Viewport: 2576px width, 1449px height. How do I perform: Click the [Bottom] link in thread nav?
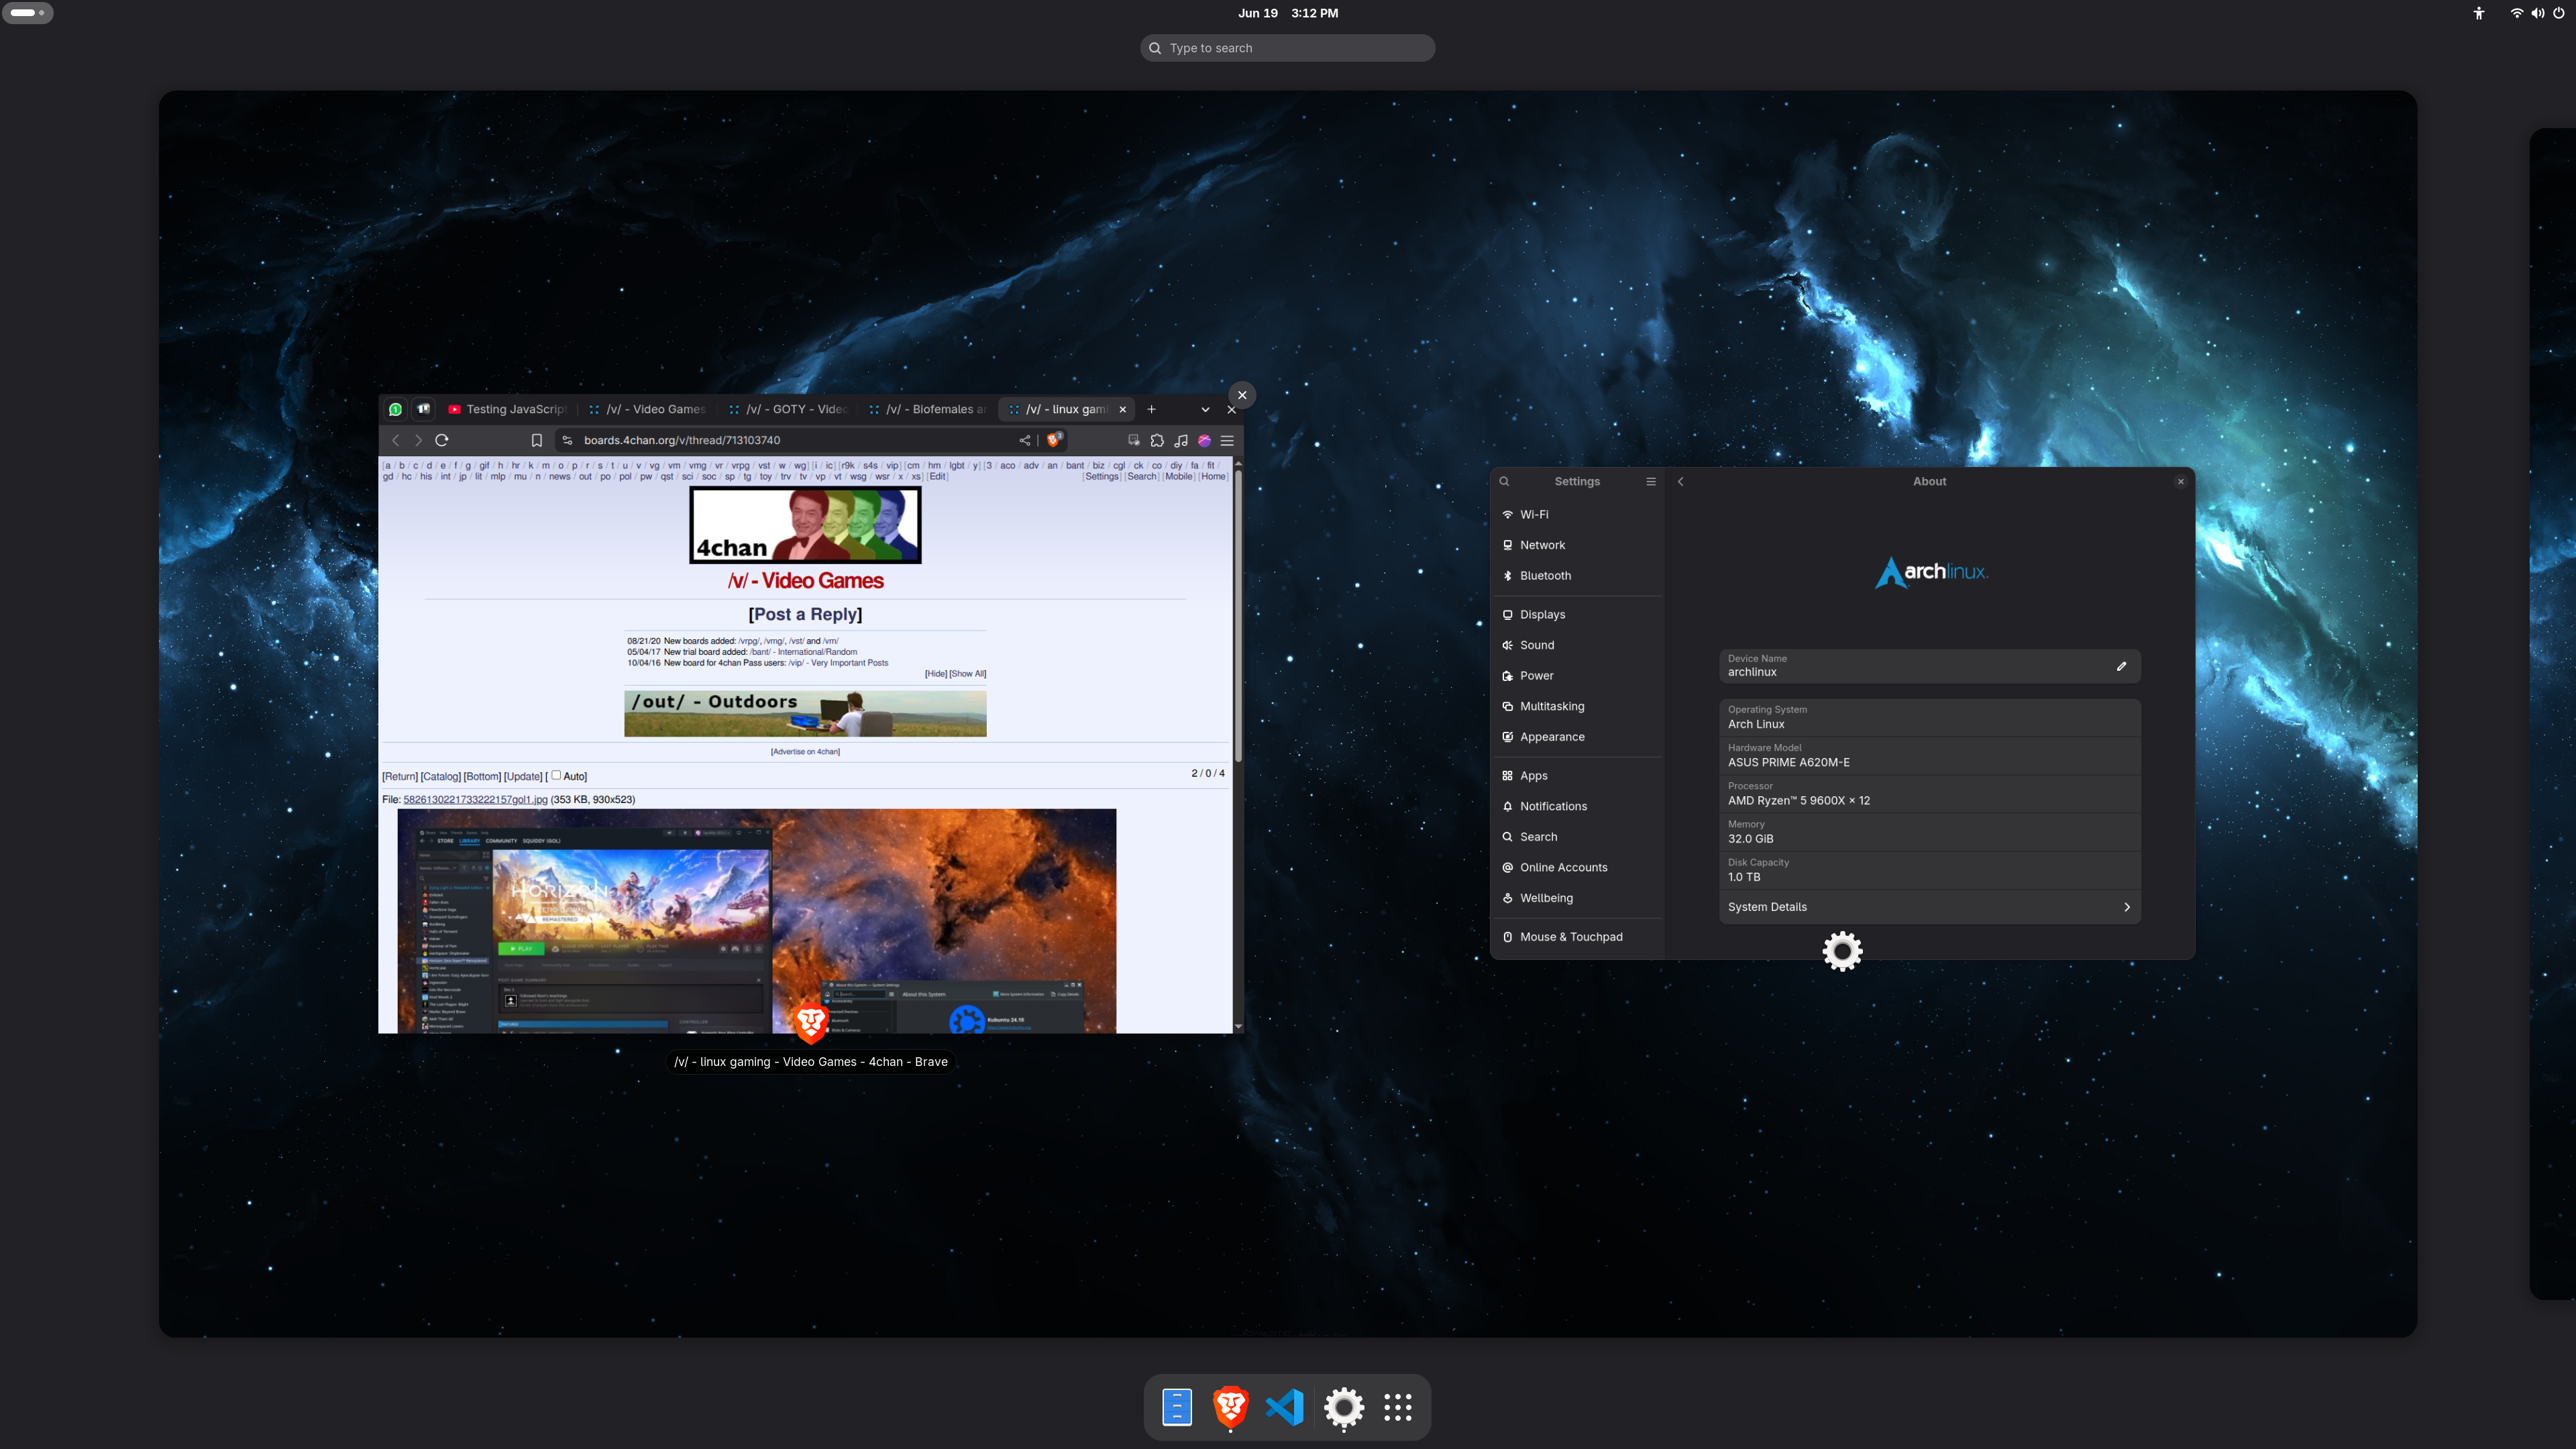point(482,776)
